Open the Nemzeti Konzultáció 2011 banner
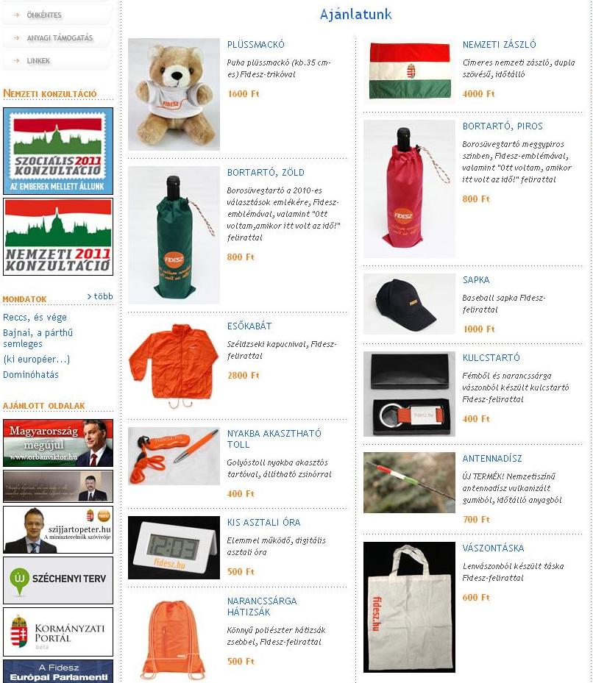Screen dimensions: 593x683 coord(58,237)
